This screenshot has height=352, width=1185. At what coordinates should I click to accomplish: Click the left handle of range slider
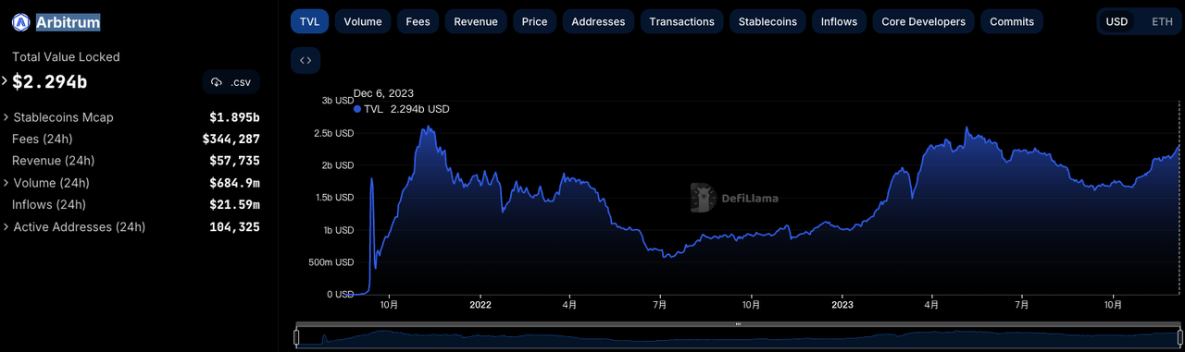tap(296, 338)
